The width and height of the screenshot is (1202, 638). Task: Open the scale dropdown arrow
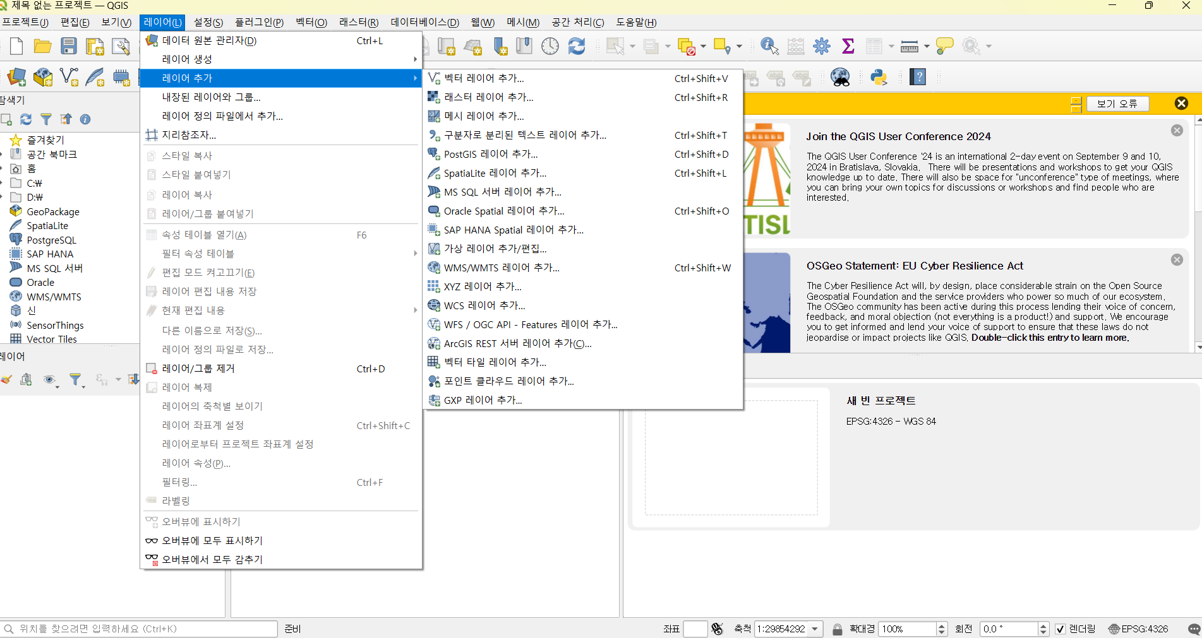click(x=815, y=629)
